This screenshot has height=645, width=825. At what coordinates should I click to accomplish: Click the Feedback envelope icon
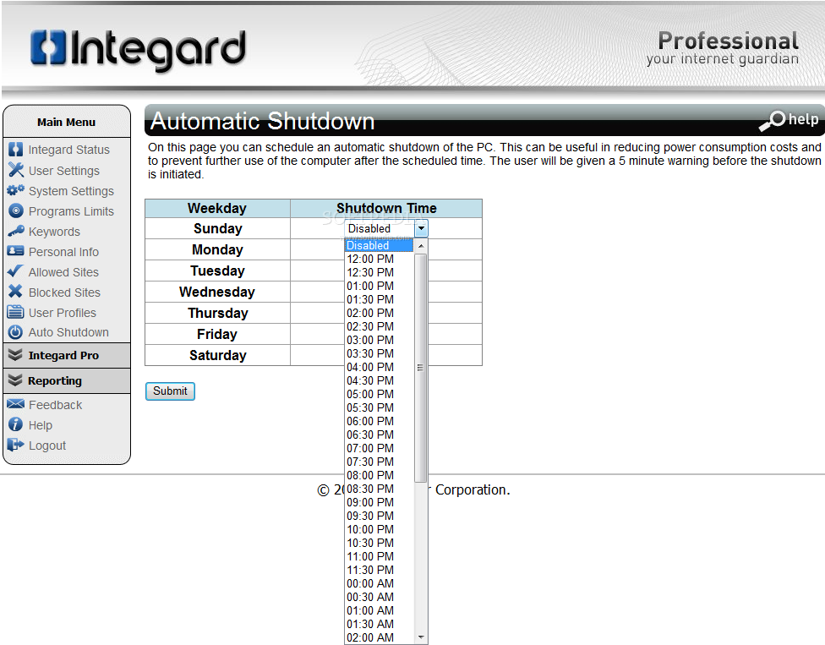point(16,404)
